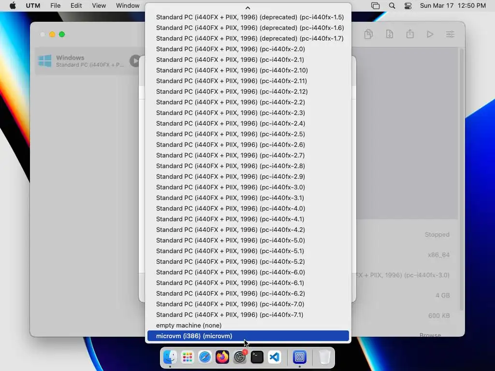
Task: Click the UTM icon in Dock
Action: 300,357
